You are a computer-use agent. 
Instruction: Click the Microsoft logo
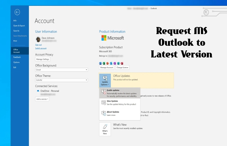point(113,38)
